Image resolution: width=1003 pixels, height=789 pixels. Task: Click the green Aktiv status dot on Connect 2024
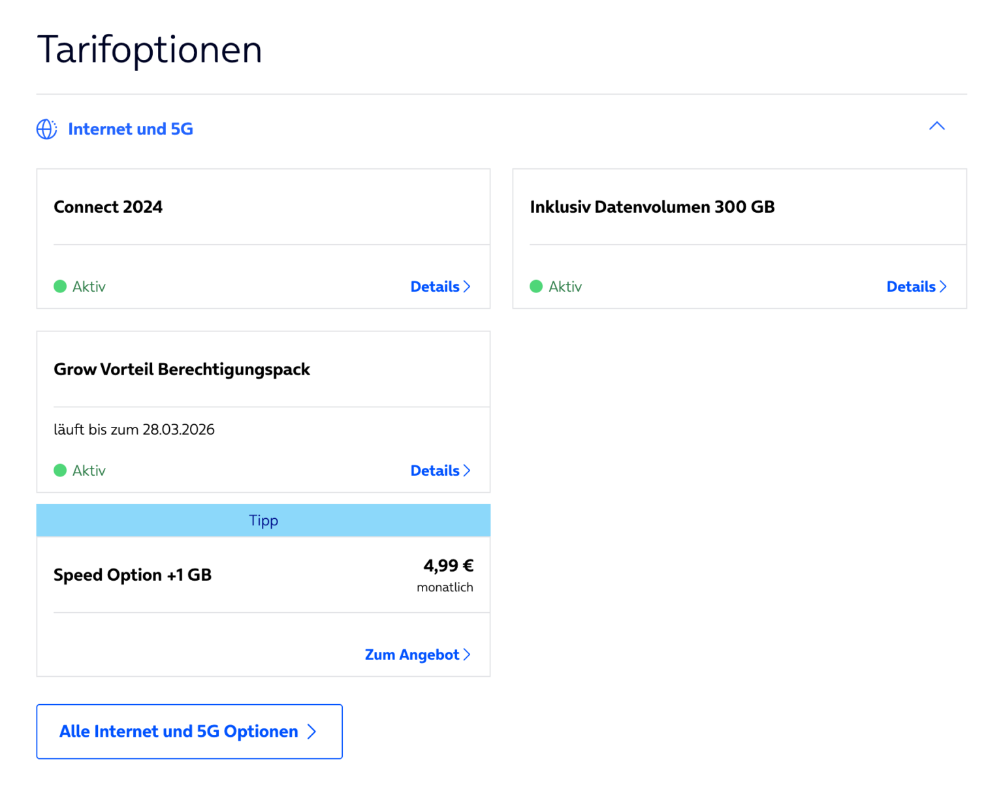(60, 286)
